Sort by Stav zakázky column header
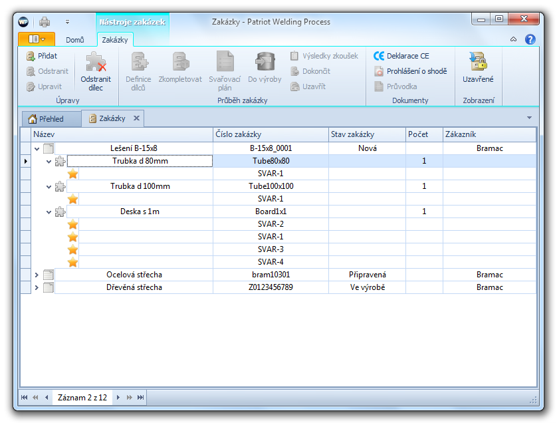 coord(367,134)
